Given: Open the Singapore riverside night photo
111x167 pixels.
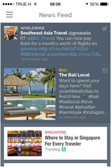Looking at the screenshot, I should [25, 143].
